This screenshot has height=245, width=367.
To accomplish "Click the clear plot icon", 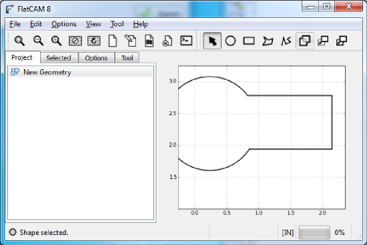I will coord(75,41).
